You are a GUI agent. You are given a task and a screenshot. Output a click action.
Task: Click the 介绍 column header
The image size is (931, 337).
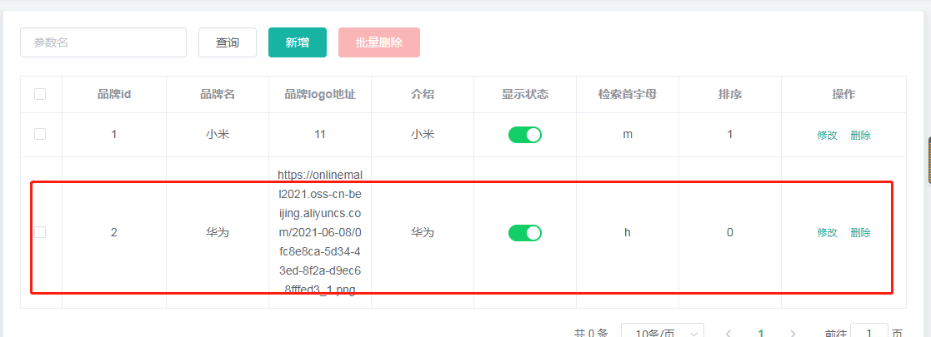tap(422, 94)
